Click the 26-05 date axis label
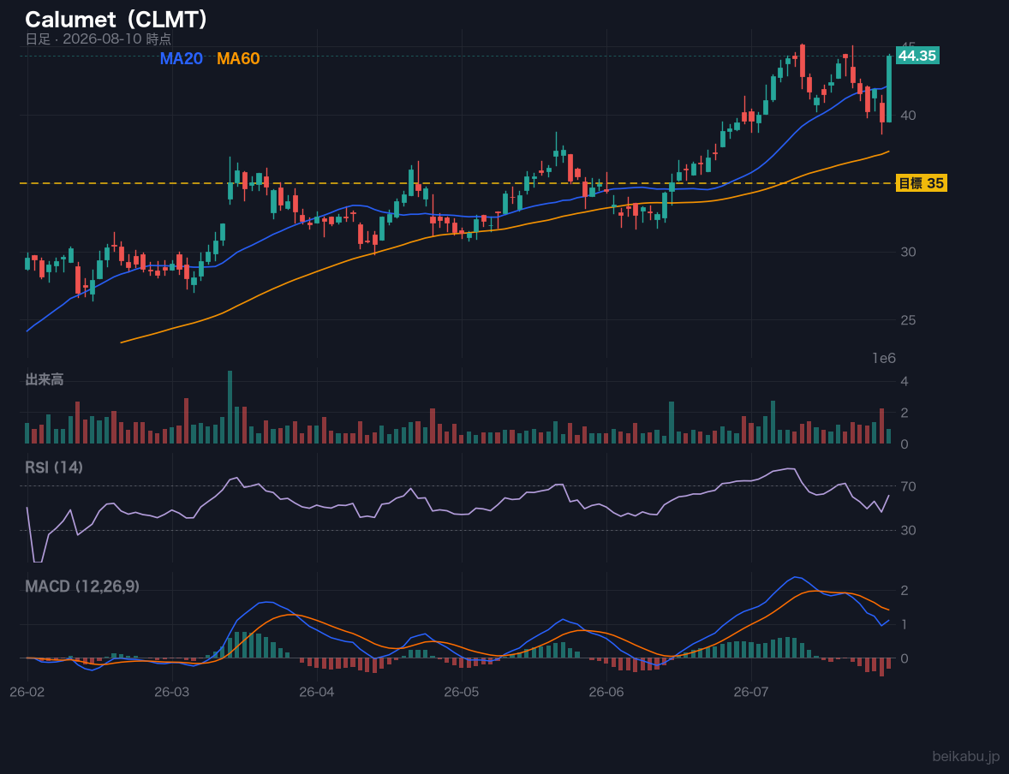The width and height of the screenshot is (1009, 774). click(462, 693)
